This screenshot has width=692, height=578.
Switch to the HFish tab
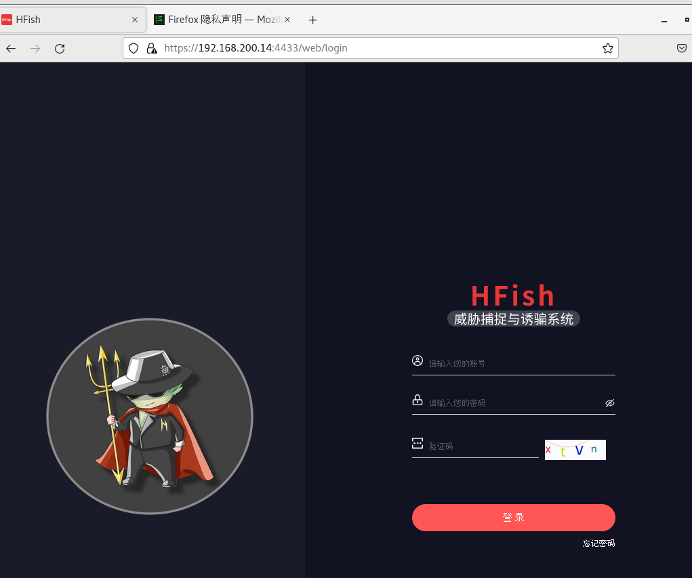[x=73, y=20]
